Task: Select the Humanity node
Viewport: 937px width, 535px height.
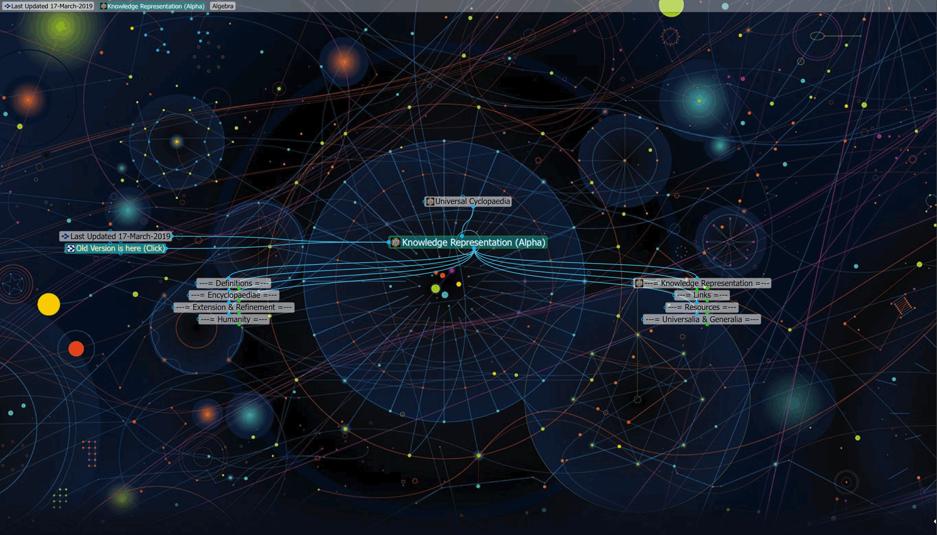Action: point(234,320)
